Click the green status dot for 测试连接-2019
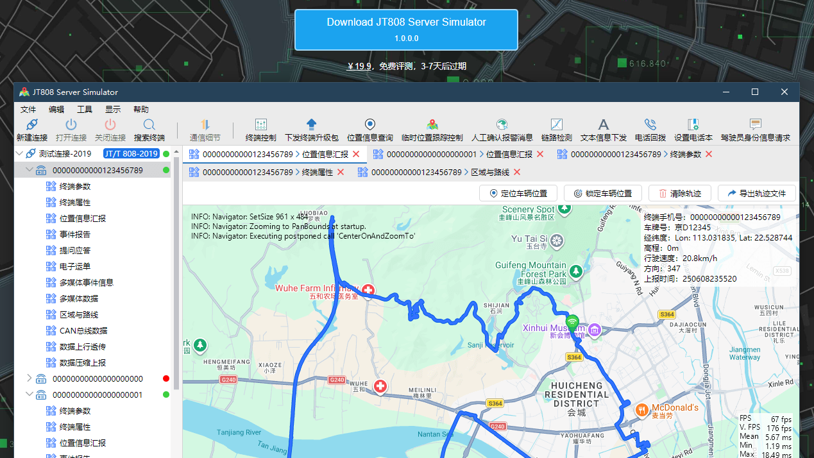This screenshot has height=458, width=814. tap(166, 153)
